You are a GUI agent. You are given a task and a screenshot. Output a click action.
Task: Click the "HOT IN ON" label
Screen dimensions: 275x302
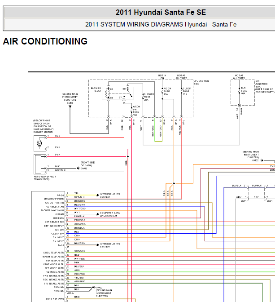[162, 77]
